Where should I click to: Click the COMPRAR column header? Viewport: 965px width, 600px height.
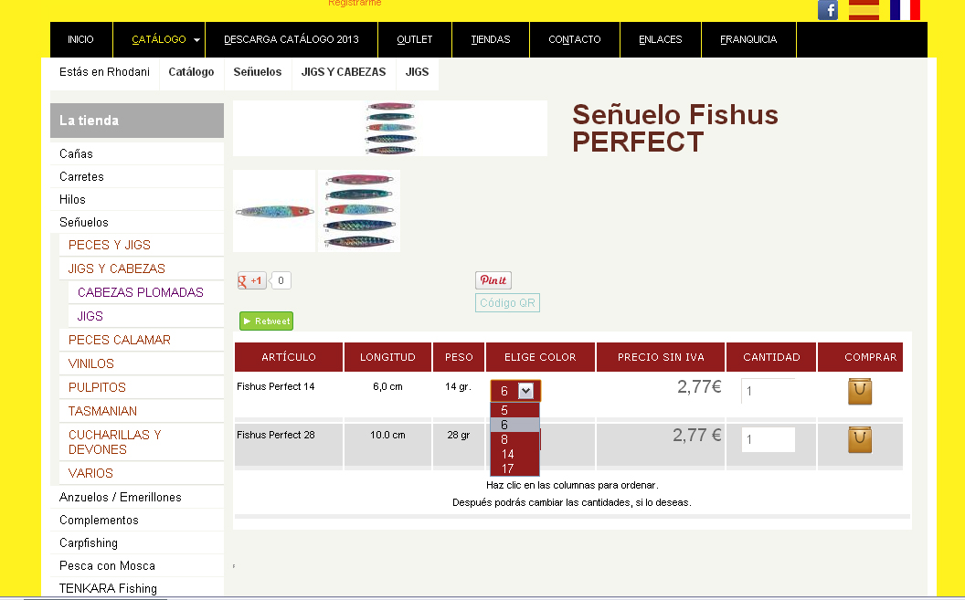pos(861,357)
